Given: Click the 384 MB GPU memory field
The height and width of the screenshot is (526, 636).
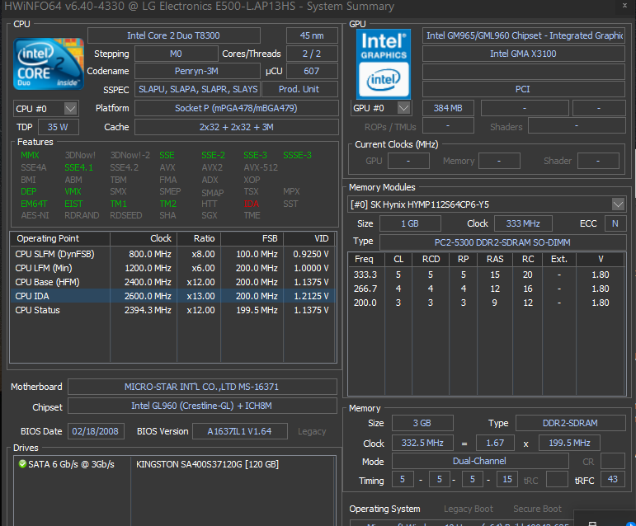Looking at the screenshot, I should [448, 108].
